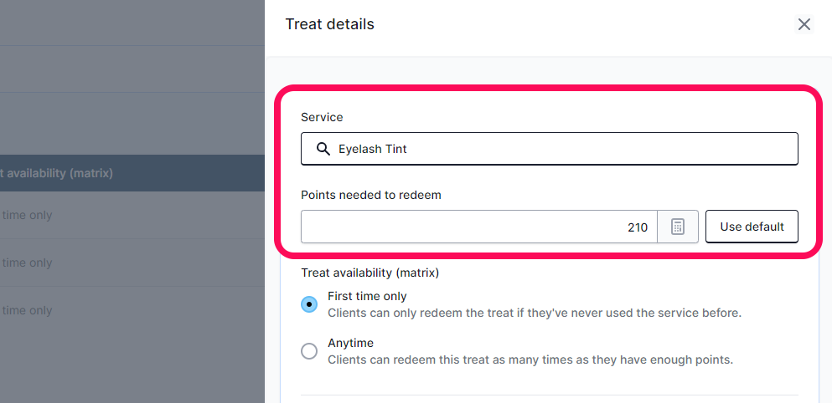The height and width of the screenshot is (403, 832).
Task: Click the Anytime option label
Action: 351,343
